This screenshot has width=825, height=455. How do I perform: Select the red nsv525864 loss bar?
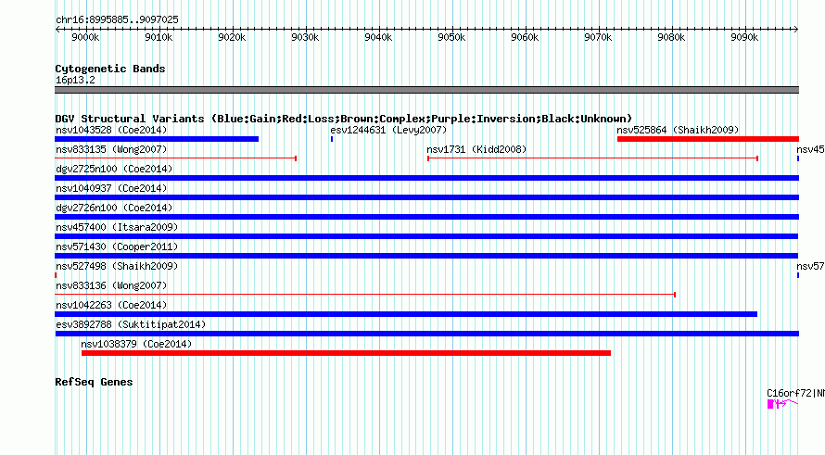pyautogui.click(x=708, y=139)
